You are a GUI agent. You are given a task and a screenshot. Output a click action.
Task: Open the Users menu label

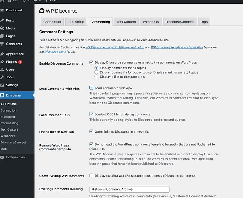click(10, 70)
